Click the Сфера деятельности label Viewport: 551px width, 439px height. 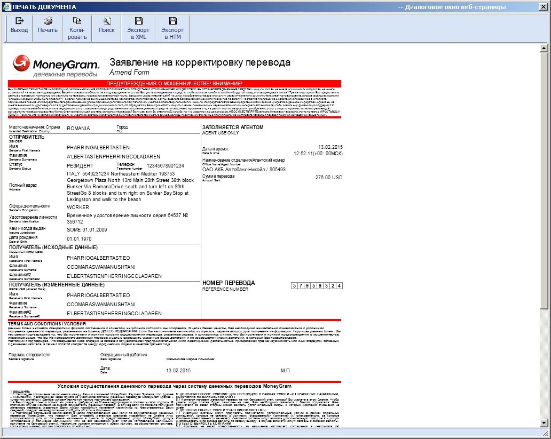point(29,206)
